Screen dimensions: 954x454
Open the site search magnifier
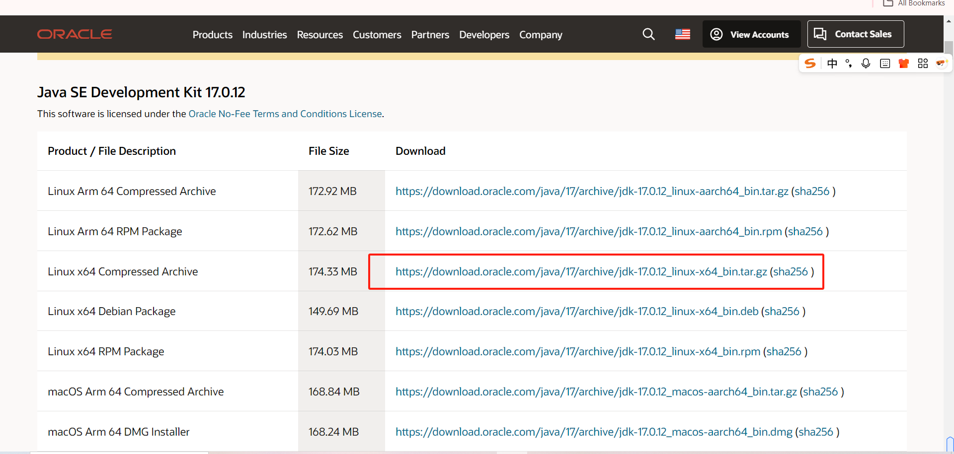tap(648, 34)
